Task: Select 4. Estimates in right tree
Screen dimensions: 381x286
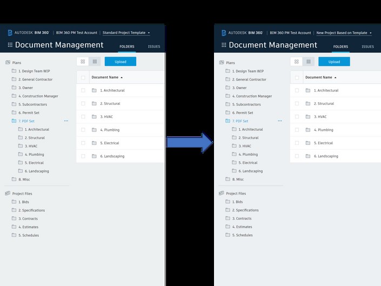Action: coord(242,227)
